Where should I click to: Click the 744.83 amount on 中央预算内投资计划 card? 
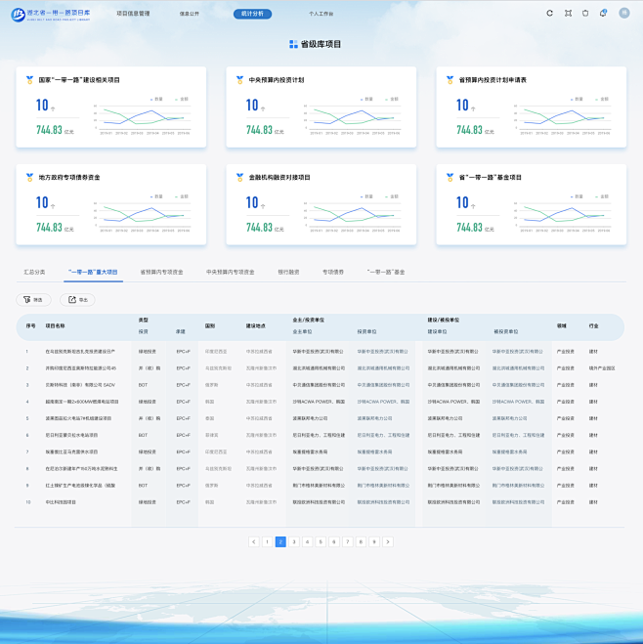259,130
